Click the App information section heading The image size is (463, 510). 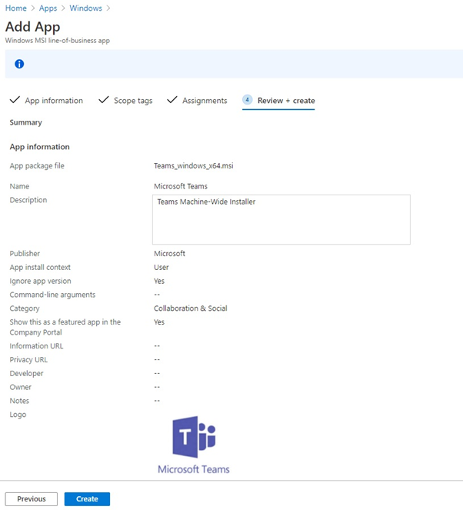click(40, 147)
